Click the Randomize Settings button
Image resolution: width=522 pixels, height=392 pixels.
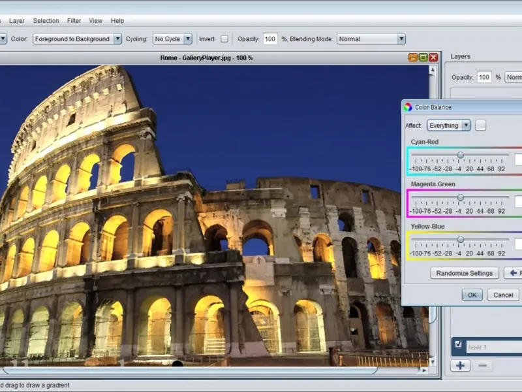pos(464,273)
